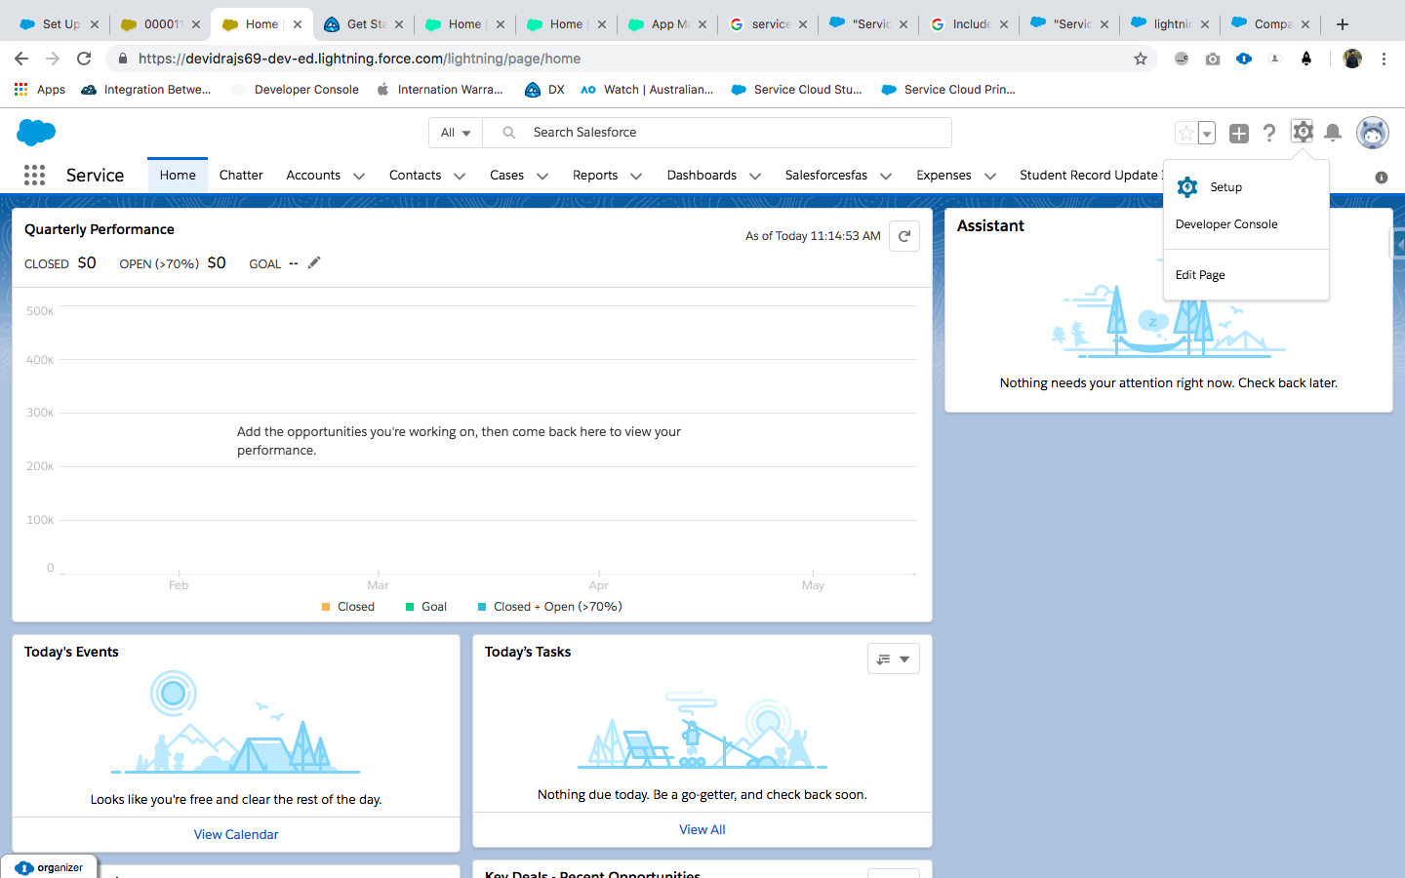Choose Edit Page in the menu

click(1200, 275)
